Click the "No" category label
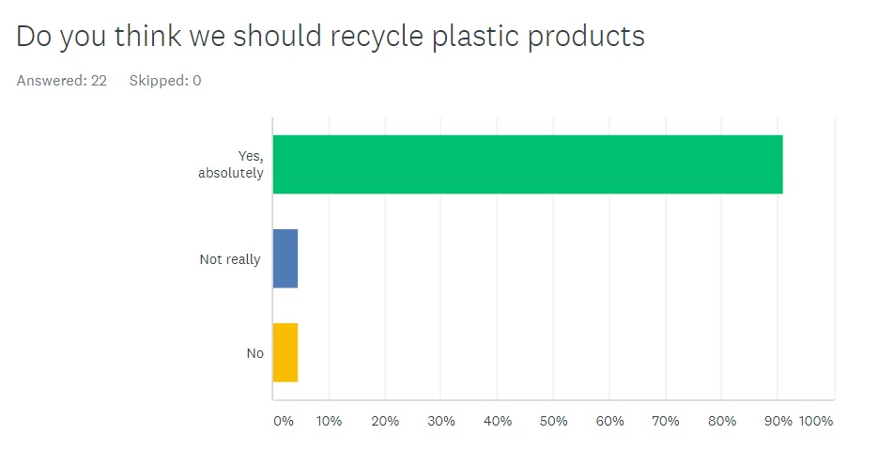 254,353
